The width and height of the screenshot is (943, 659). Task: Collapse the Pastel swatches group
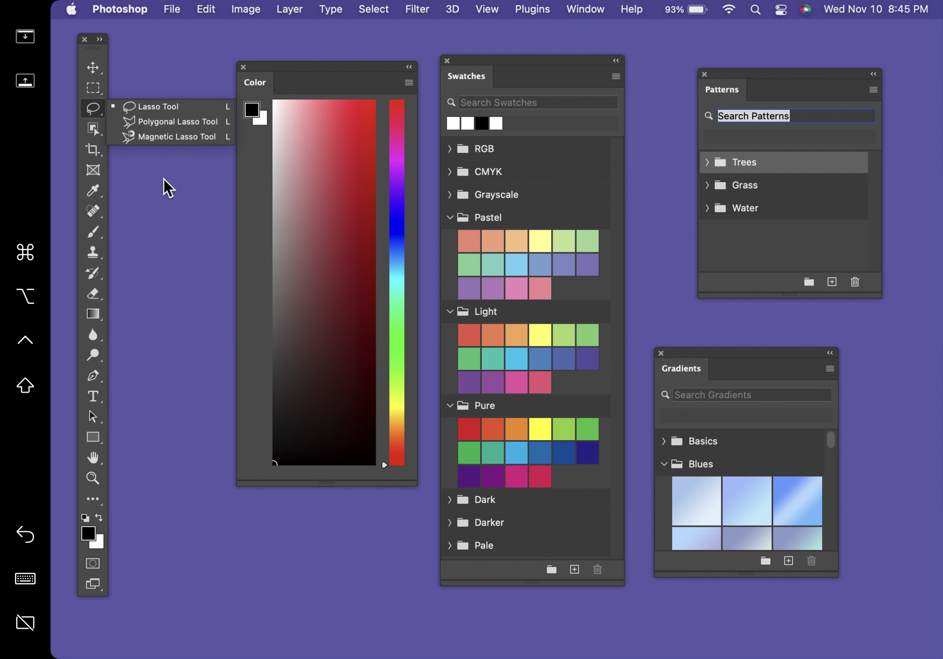point(450,217)
